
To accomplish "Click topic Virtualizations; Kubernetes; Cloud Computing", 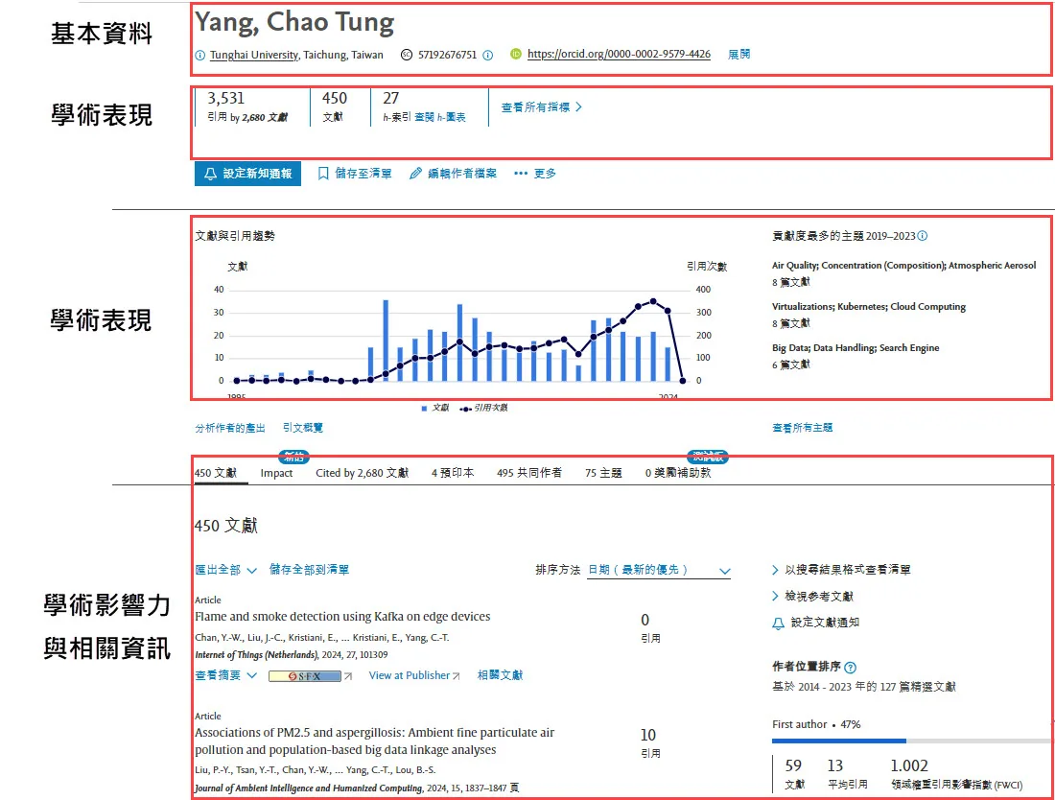I will 869,307.
